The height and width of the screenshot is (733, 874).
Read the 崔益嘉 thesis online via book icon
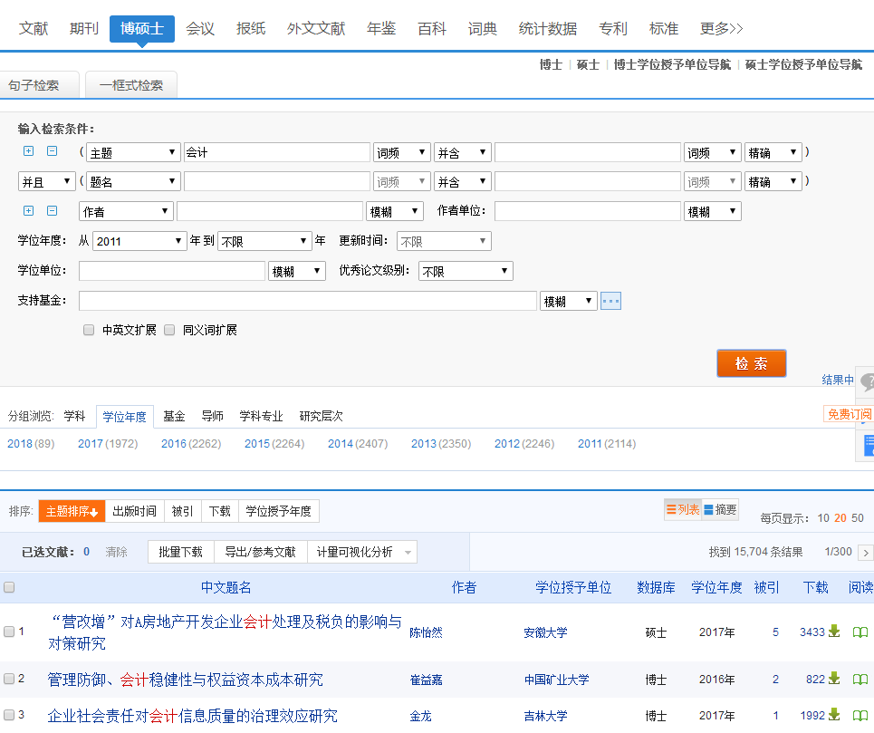[860, 680]
